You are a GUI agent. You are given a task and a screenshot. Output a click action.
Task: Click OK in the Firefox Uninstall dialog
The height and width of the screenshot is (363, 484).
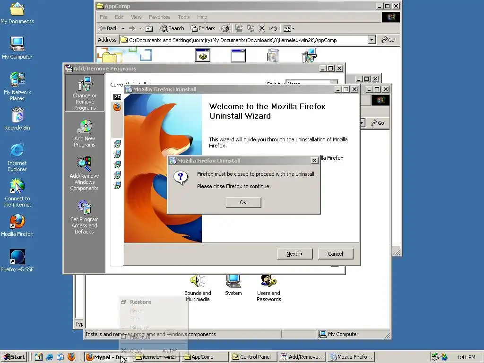coord(243,202)
